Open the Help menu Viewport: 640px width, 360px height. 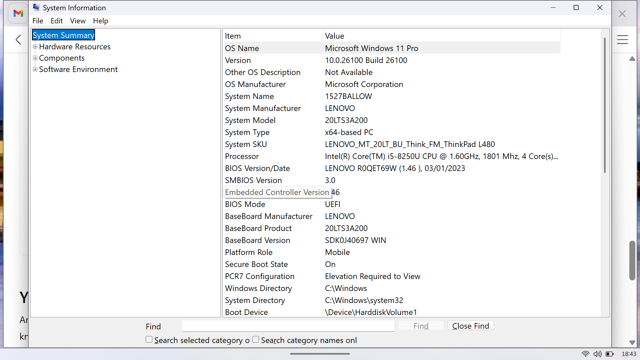pyautogui.click(x=100, y=21)
